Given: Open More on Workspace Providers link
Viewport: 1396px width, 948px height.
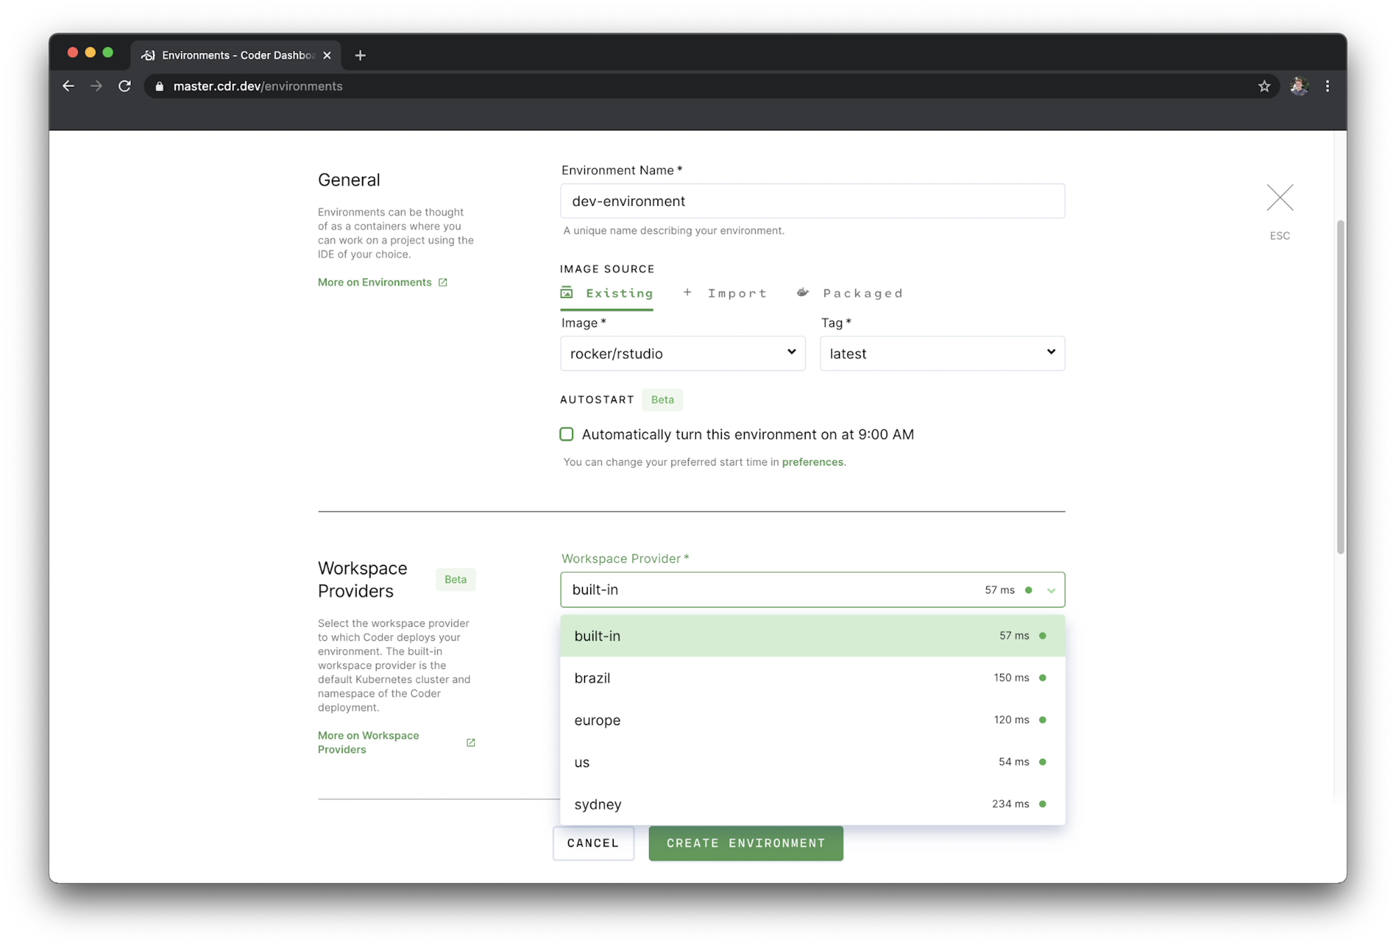Looking at the screenshot, I should tap(368, 743).
